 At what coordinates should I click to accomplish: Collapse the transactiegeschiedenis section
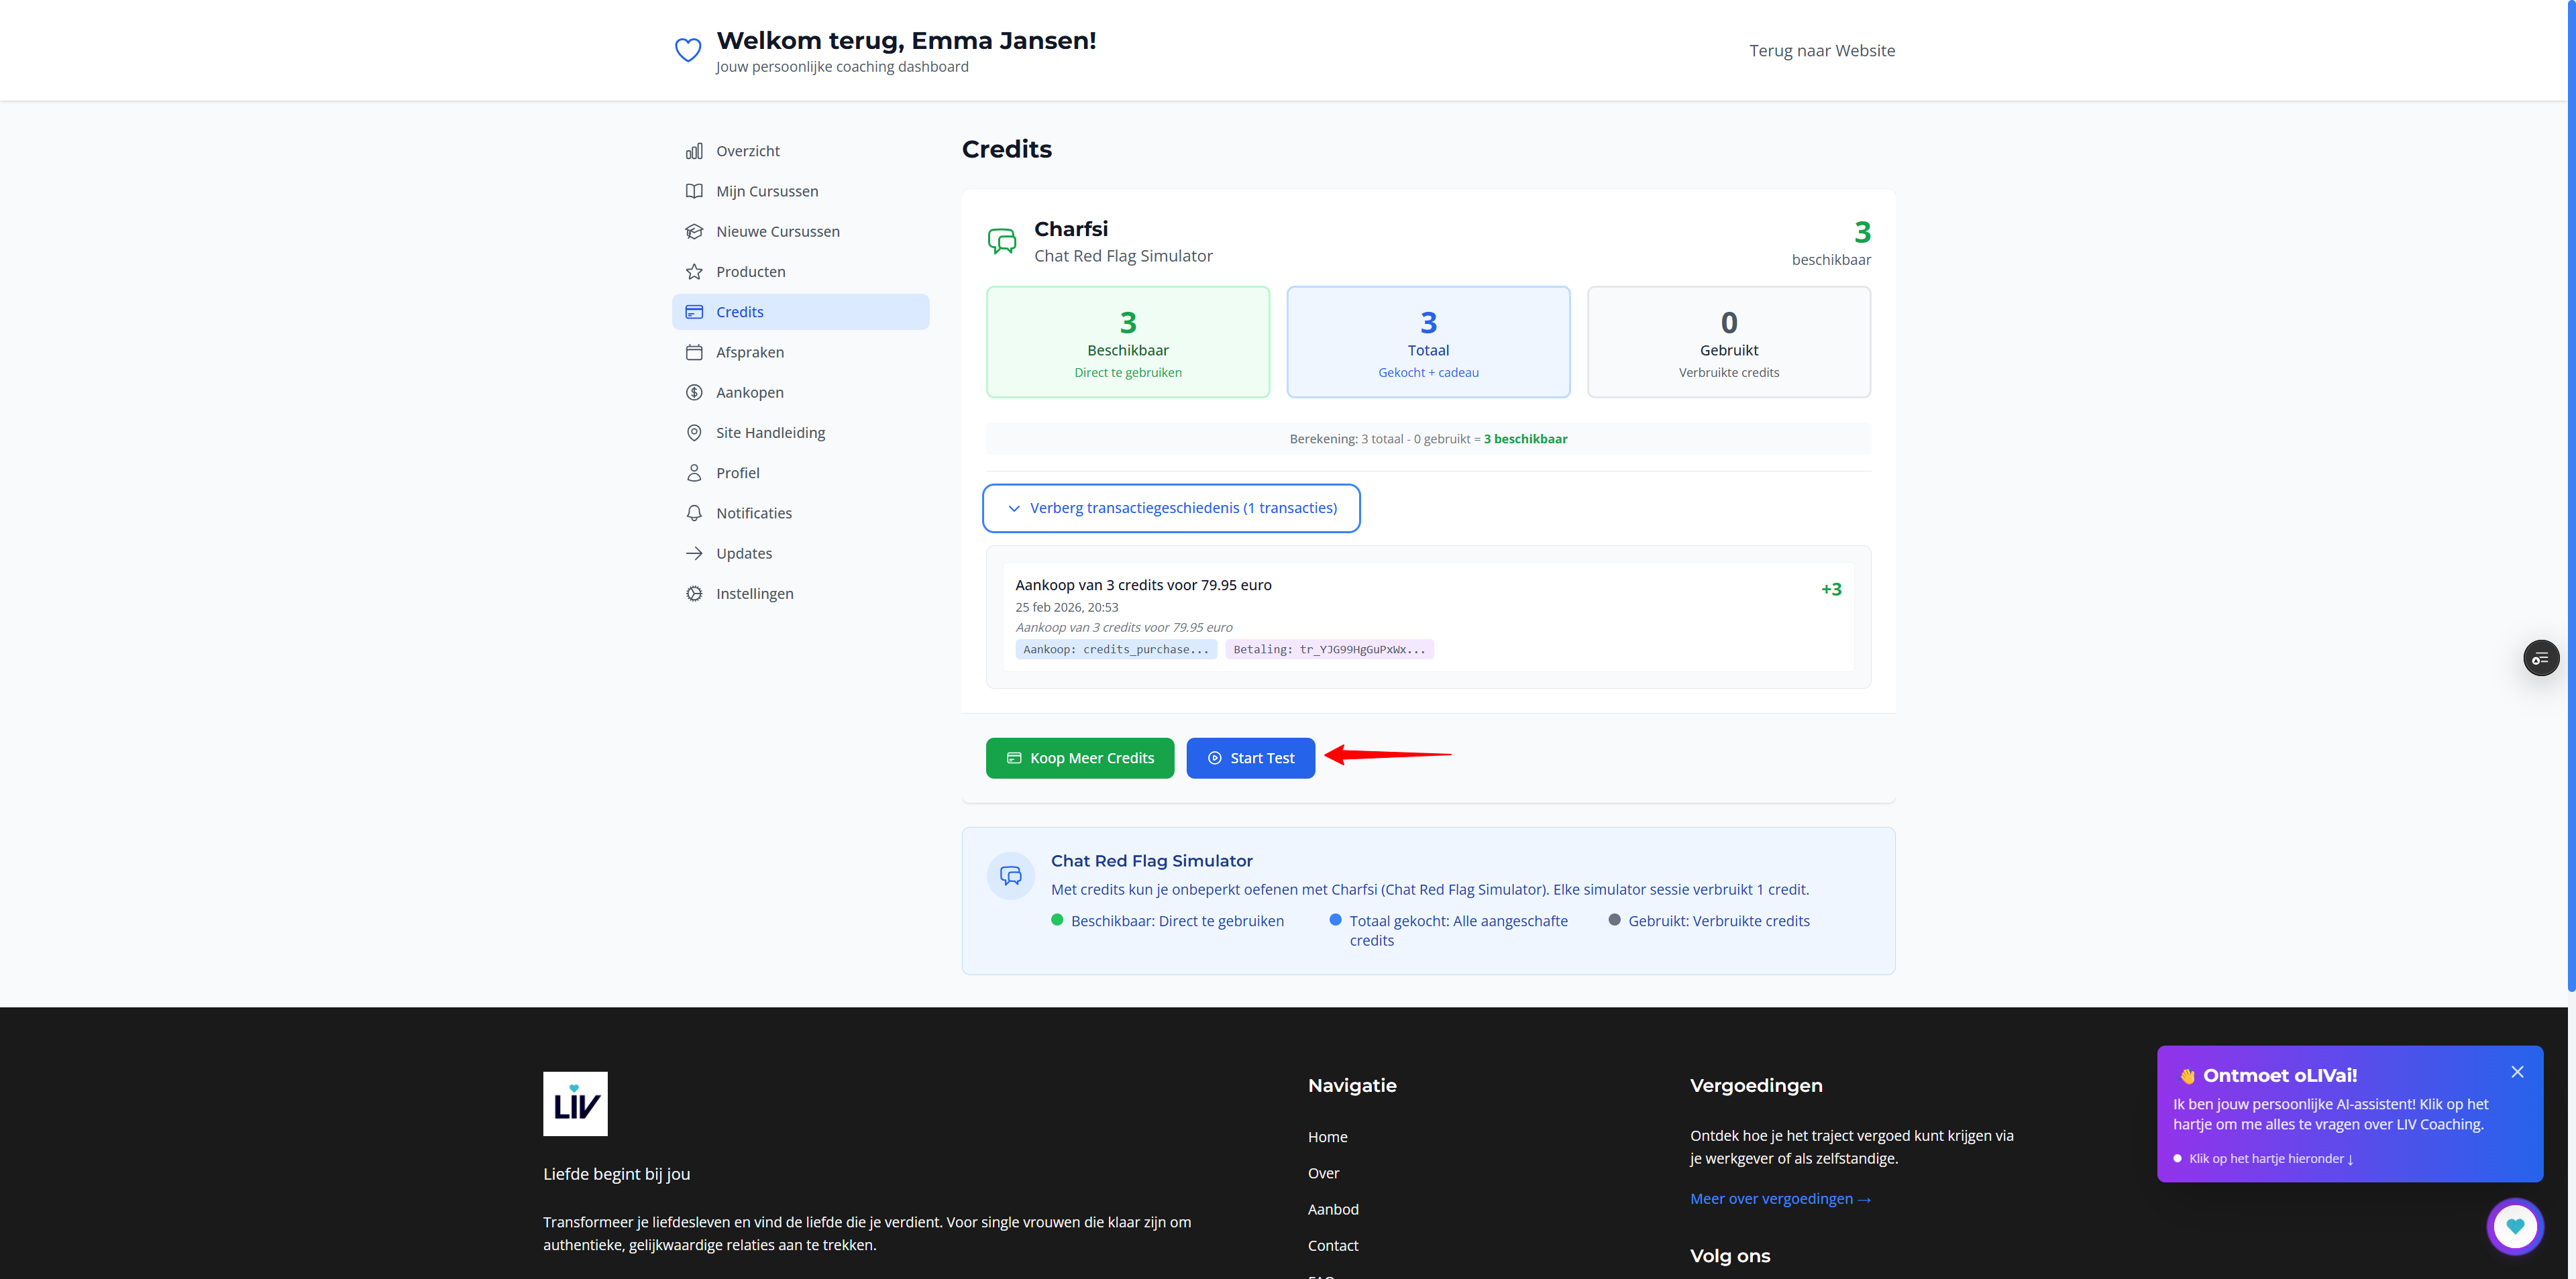click(1170, 508)
